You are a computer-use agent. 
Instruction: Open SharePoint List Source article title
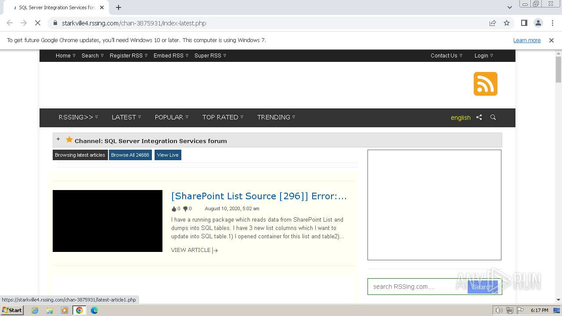[259, 196]
